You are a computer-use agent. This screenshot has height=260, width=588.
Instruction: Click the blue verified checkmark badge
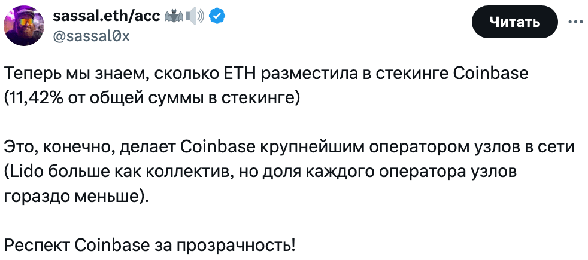[217, 16]
